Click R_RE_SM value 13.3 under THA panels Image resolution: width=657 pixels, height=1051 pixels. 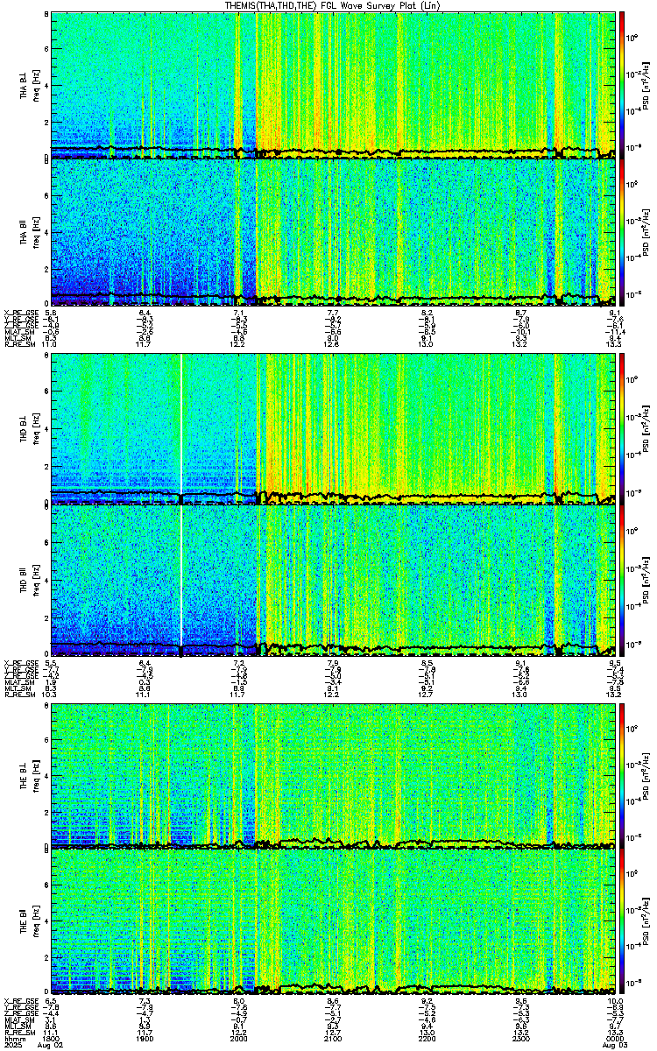[615, 345]
